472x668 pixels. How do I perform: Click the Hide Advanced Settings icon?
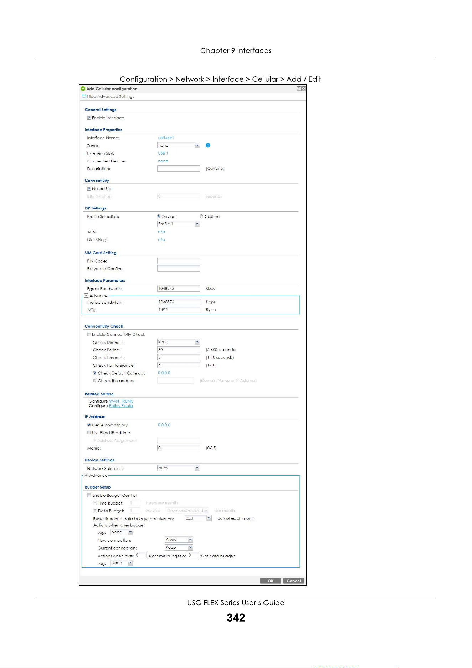tap(84, 96)
